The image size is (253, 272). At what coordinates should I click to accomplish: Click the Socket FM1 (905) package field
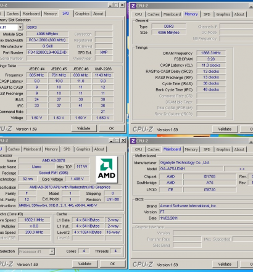click(x=54, y=173)
